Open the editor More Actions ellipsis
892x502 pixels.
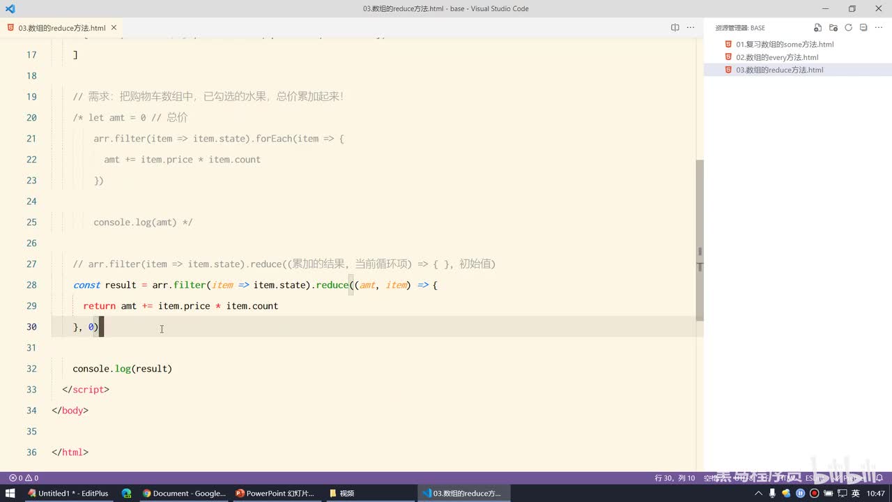pyautogui.click(x=691, y=28)
